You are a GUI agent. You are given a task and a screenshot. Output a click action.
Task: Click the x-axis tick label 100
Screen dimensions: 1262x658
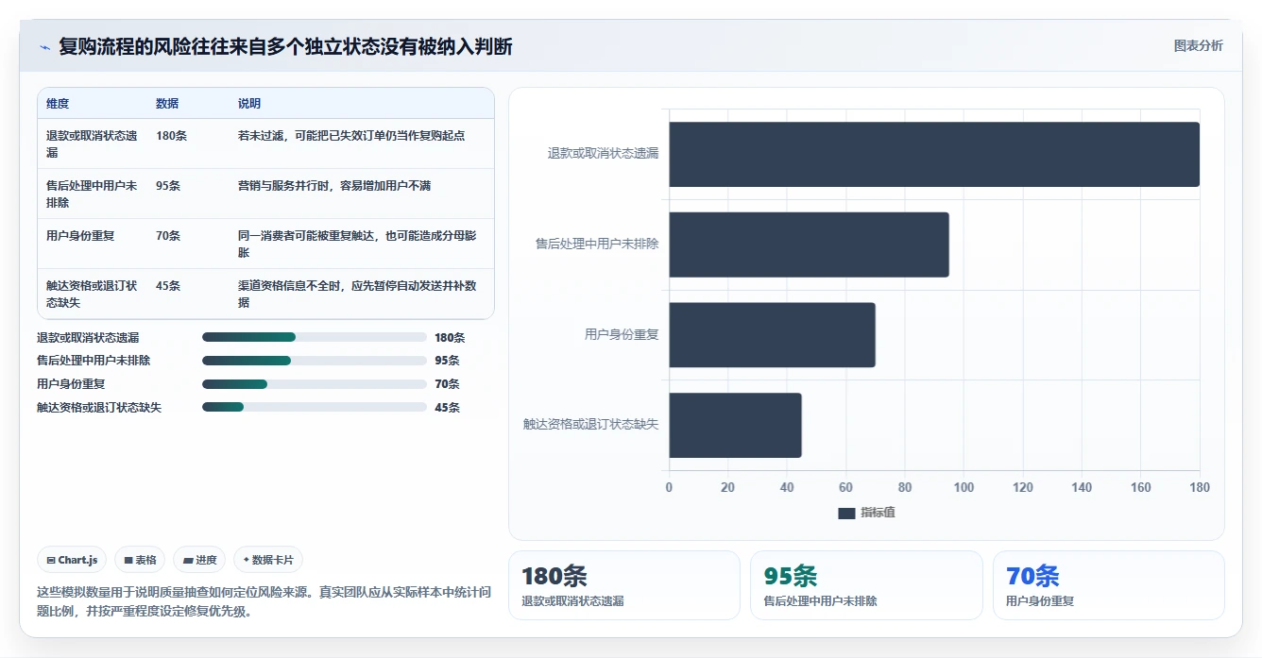(964, 487)
